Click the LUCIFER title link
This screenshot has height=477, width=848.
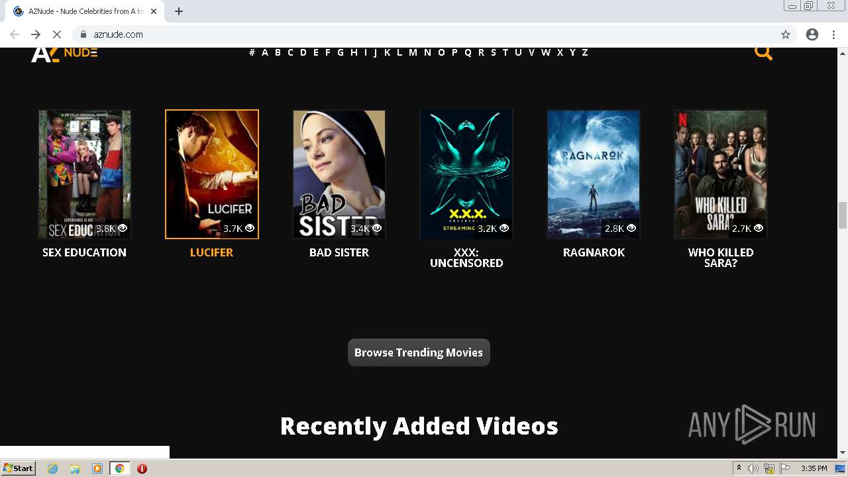(211, 252)
